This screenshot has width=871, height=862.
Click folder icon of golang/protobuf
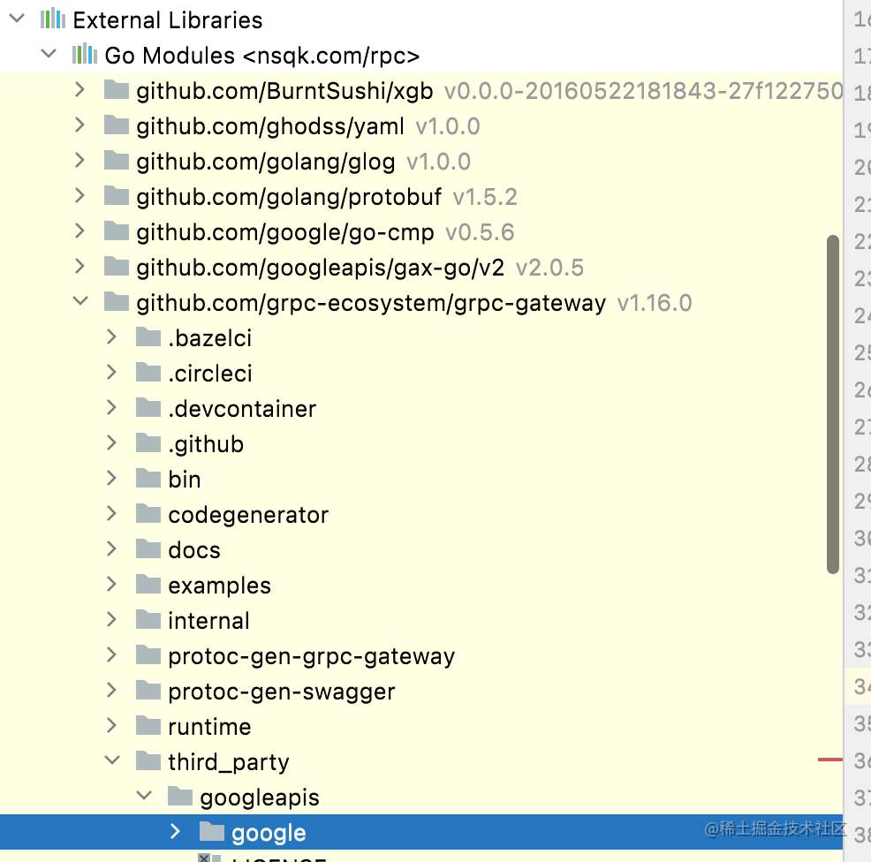tap(117, 195)
